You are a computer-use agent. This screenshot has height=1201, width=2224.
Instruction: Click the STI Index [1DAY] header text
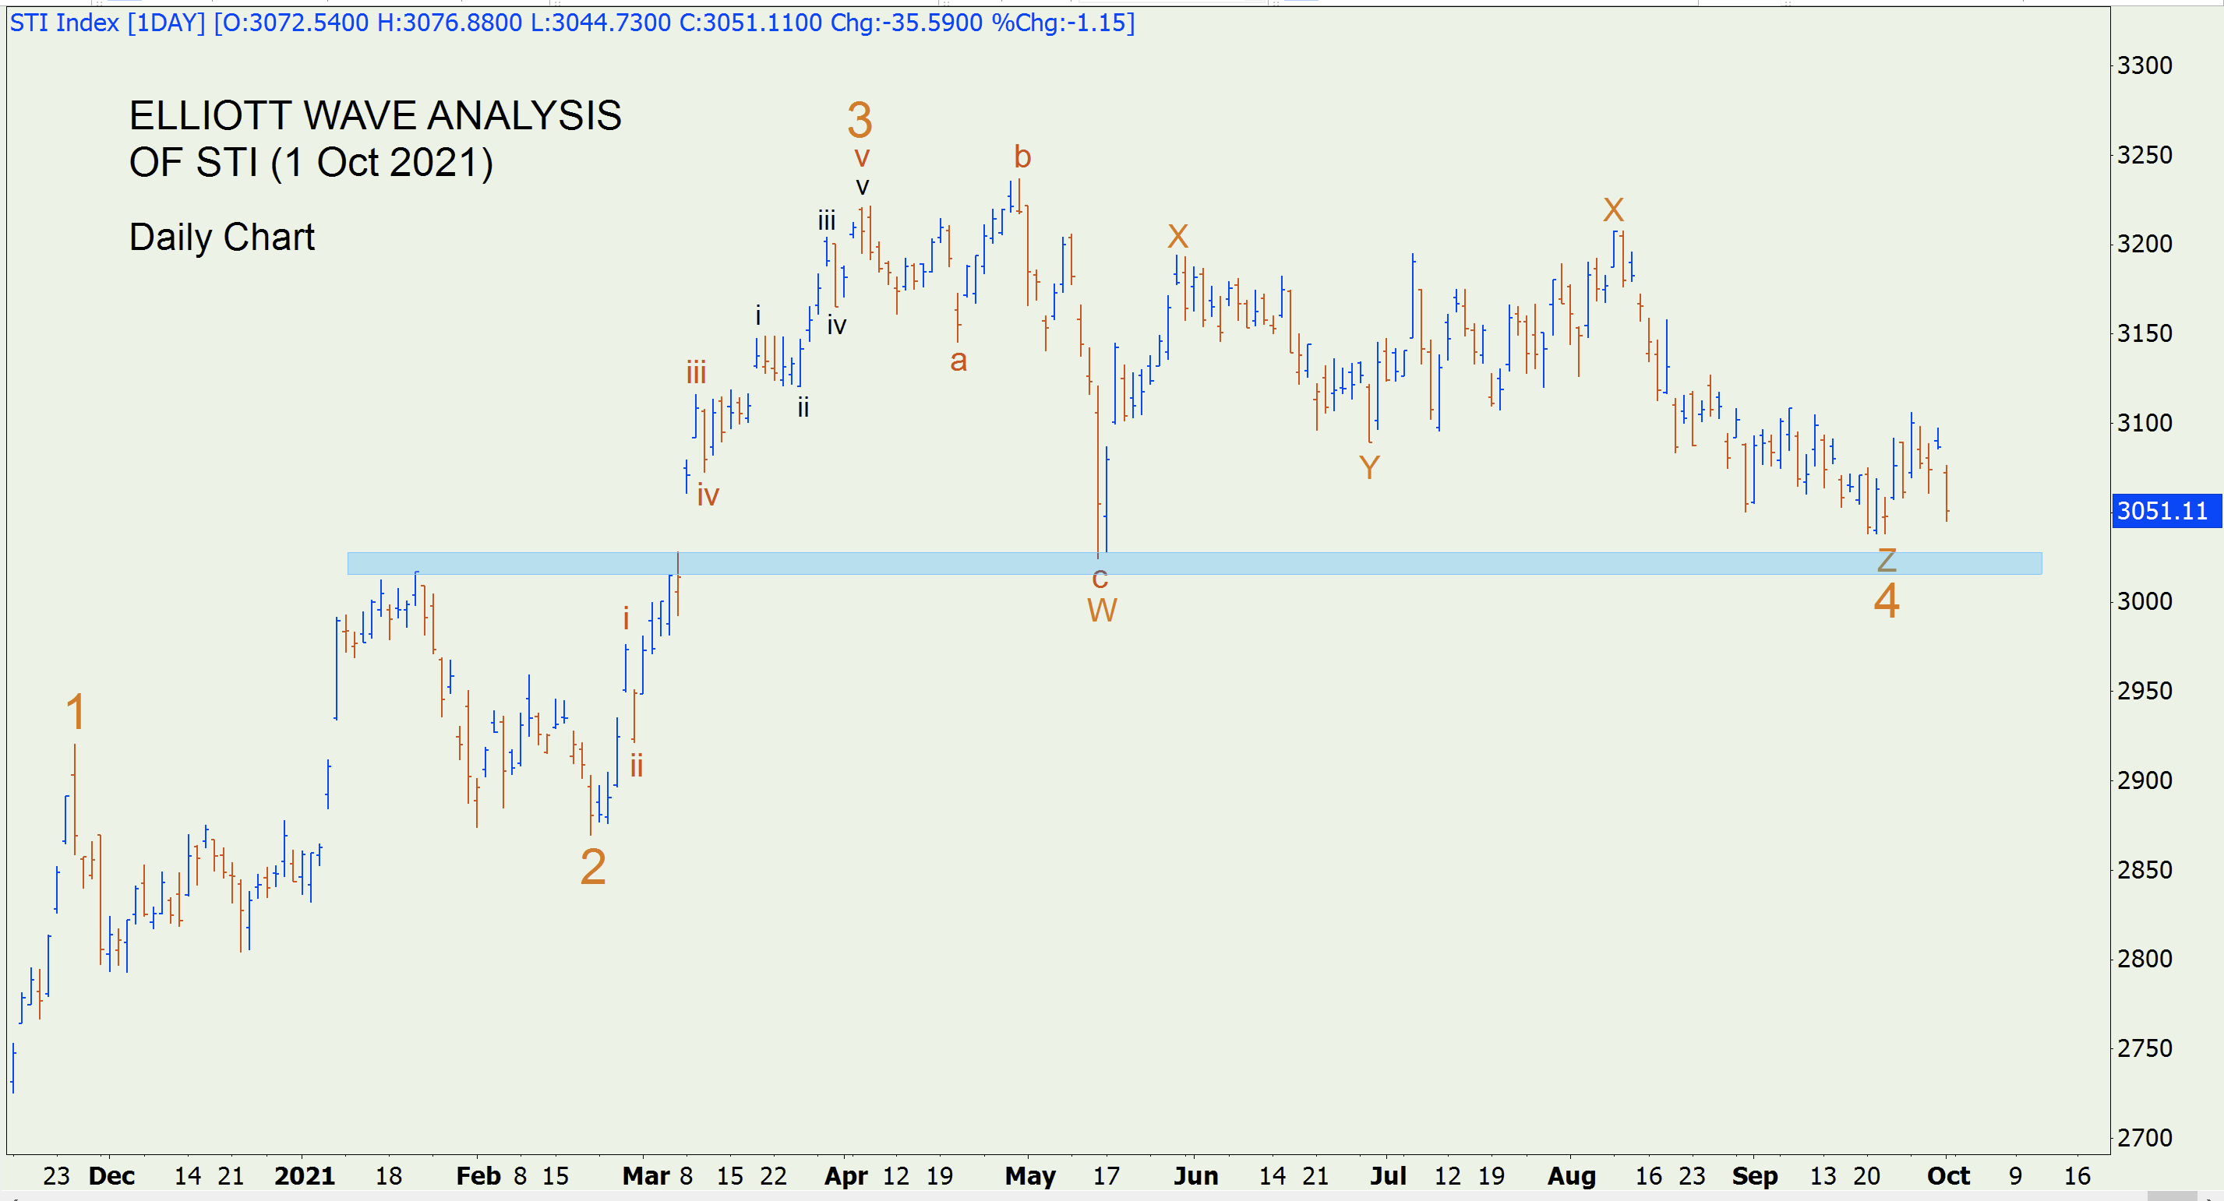click(x=573, y=23)
